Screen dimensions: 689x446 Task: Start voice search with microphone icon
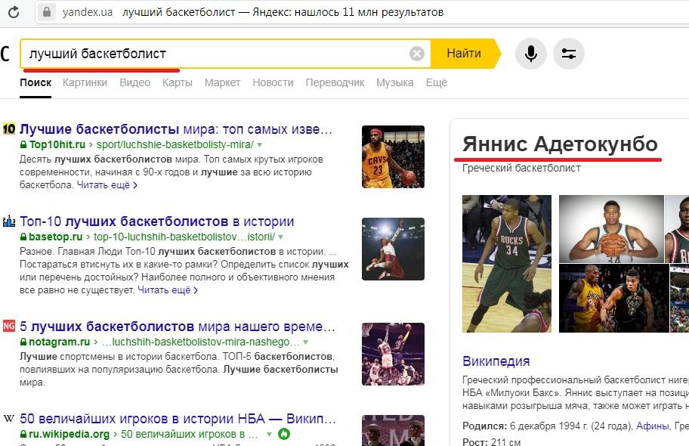[531, 54]
